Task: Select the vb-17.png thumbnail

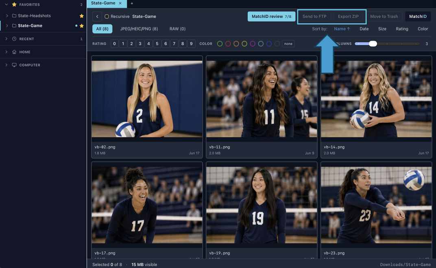Action: [147, 205]
